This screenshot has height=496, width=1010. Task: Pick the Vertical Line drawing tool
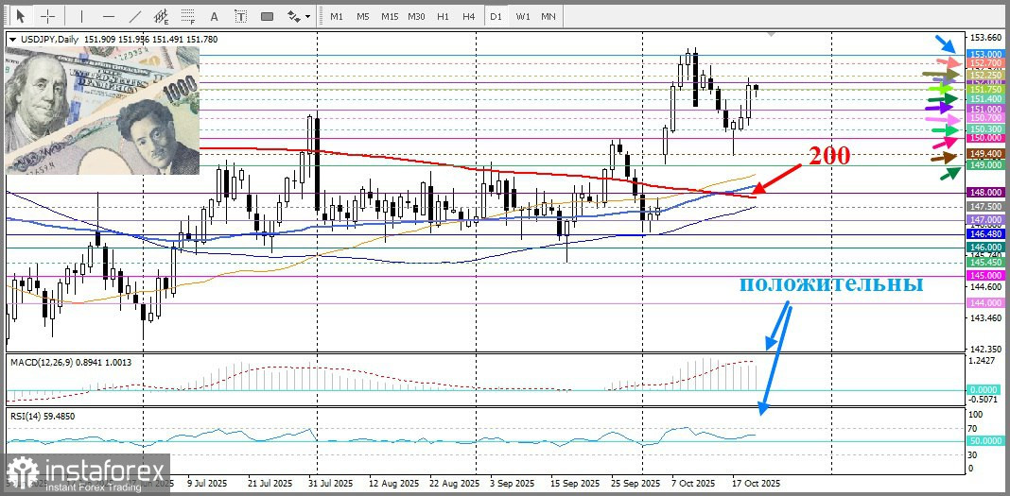point(81,16)
